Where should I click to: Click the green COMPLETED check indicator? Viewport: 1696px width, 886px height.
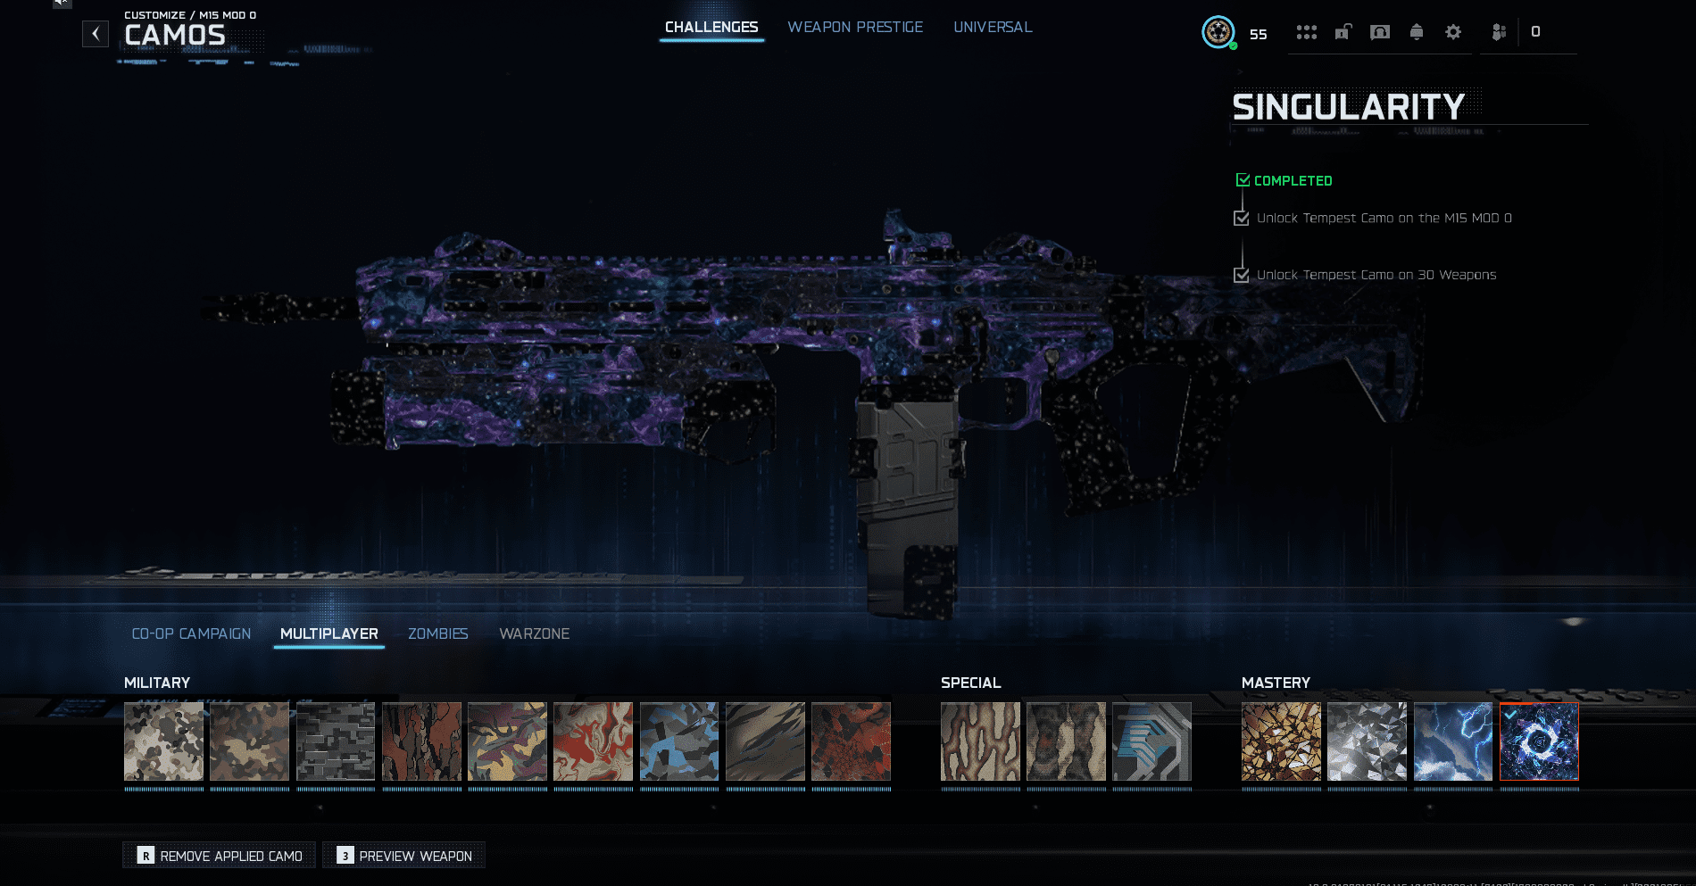pos(1243,180)
